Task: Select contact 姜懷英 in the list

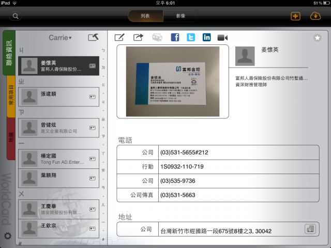Action: tap(58, 66)
